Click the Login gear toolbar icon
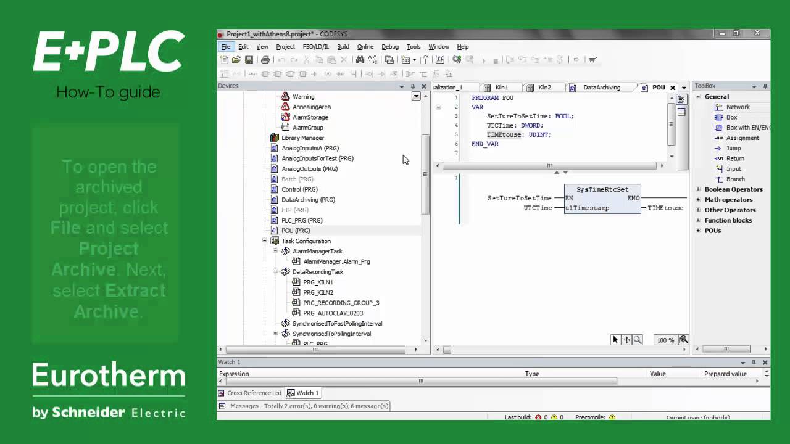The image size is (790, 444). pos(457,60)
